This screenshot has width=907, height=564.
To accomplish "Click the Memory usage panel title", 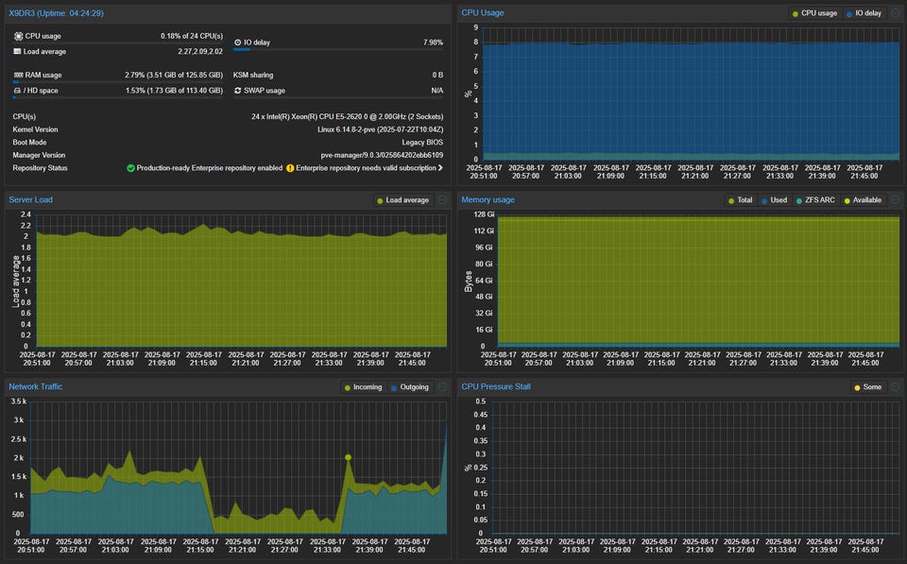I will (x=488, y=200).
